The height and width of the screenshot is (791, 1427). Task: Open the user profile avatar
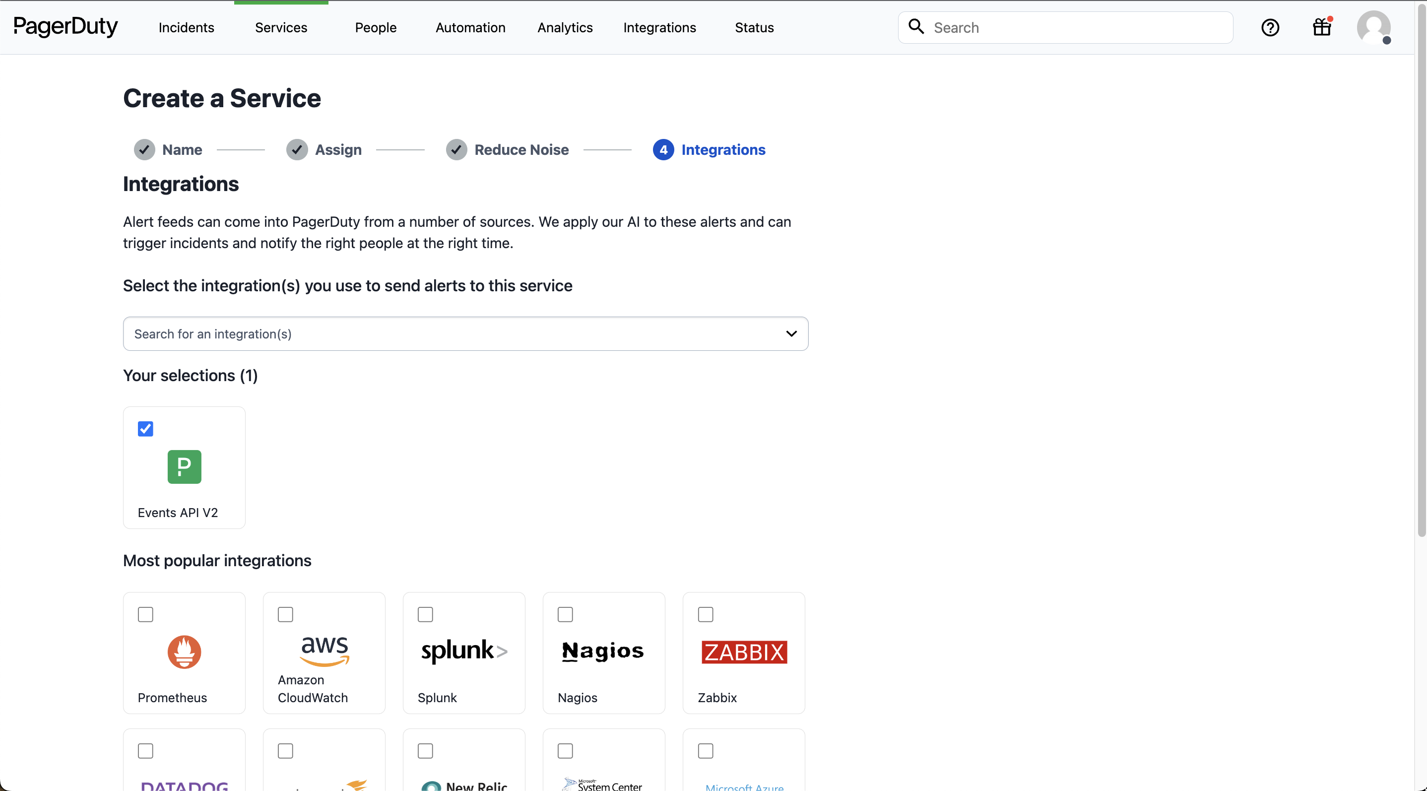[x=1373, y=27]
